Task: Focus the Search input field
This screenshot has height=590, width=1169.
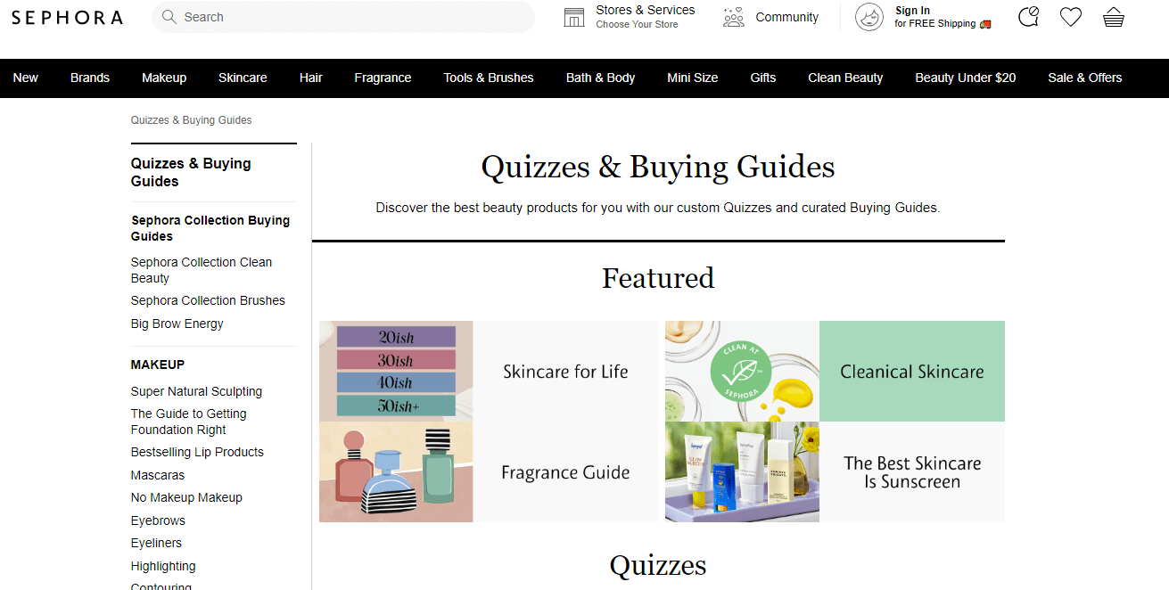Action: (343, 17)
